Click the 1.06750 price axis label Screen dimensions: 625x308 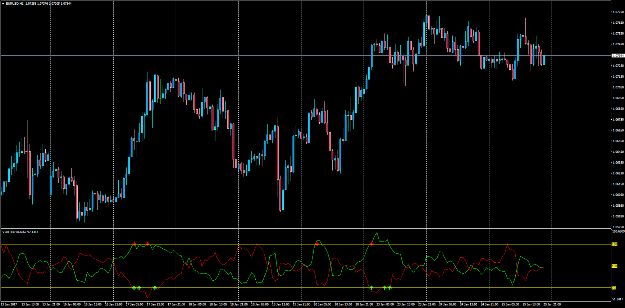point(618,120)
